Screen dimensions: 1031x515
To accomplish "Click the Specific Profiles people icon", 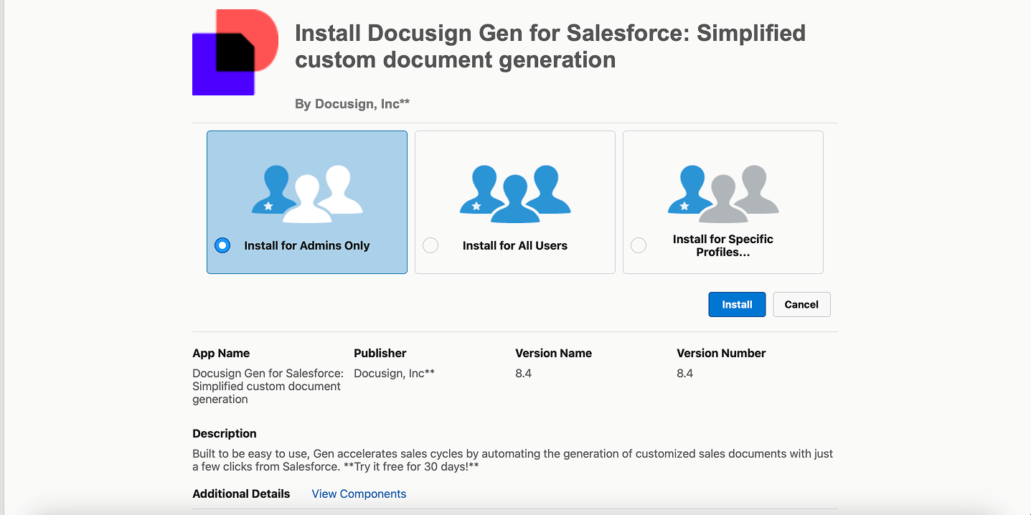I will tap(723, 194).
